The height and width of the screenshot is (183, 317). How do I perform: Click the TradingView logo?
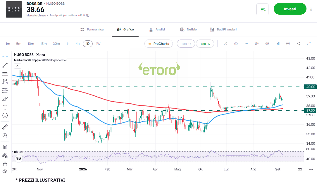pos(19,159)
